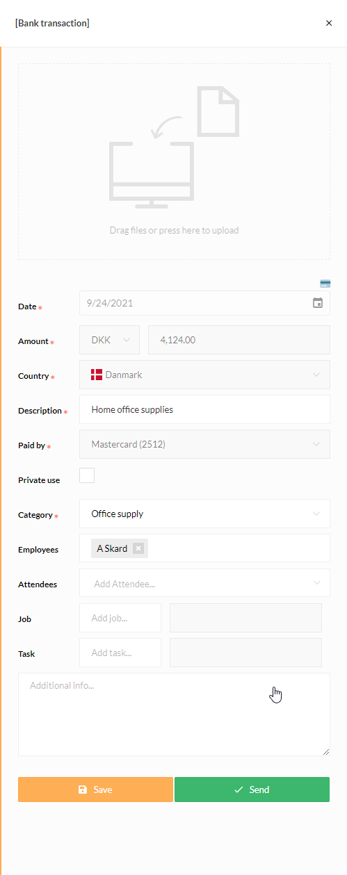The image size is (347, 875).
Task: Open the calendar icon in Date field
Action: [x=318, y=303]
